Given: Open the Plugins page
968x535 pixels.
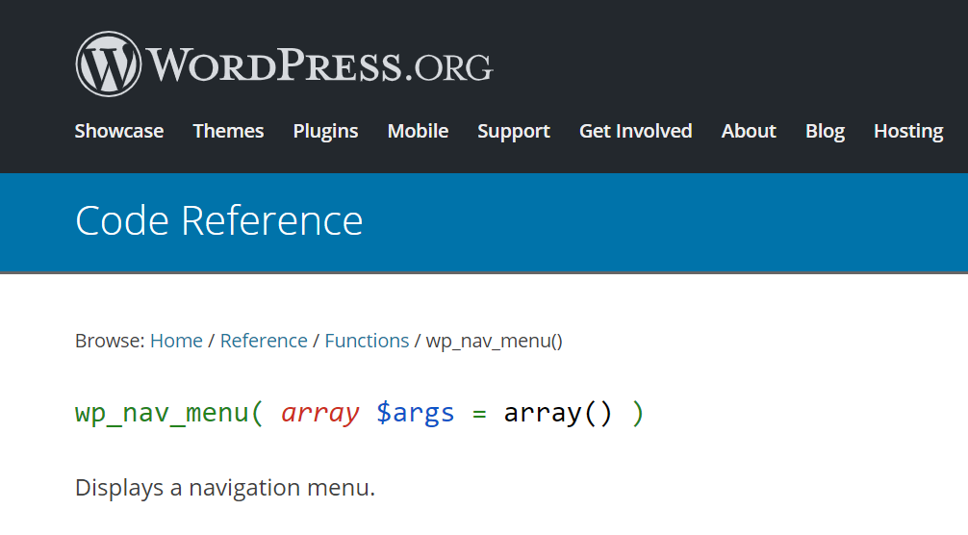Looking at the screenshot, I should (325, 131).
